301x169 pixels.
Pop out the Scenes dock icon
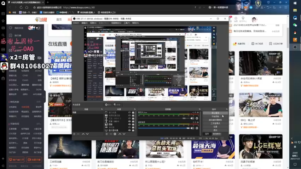coord(102,109)
